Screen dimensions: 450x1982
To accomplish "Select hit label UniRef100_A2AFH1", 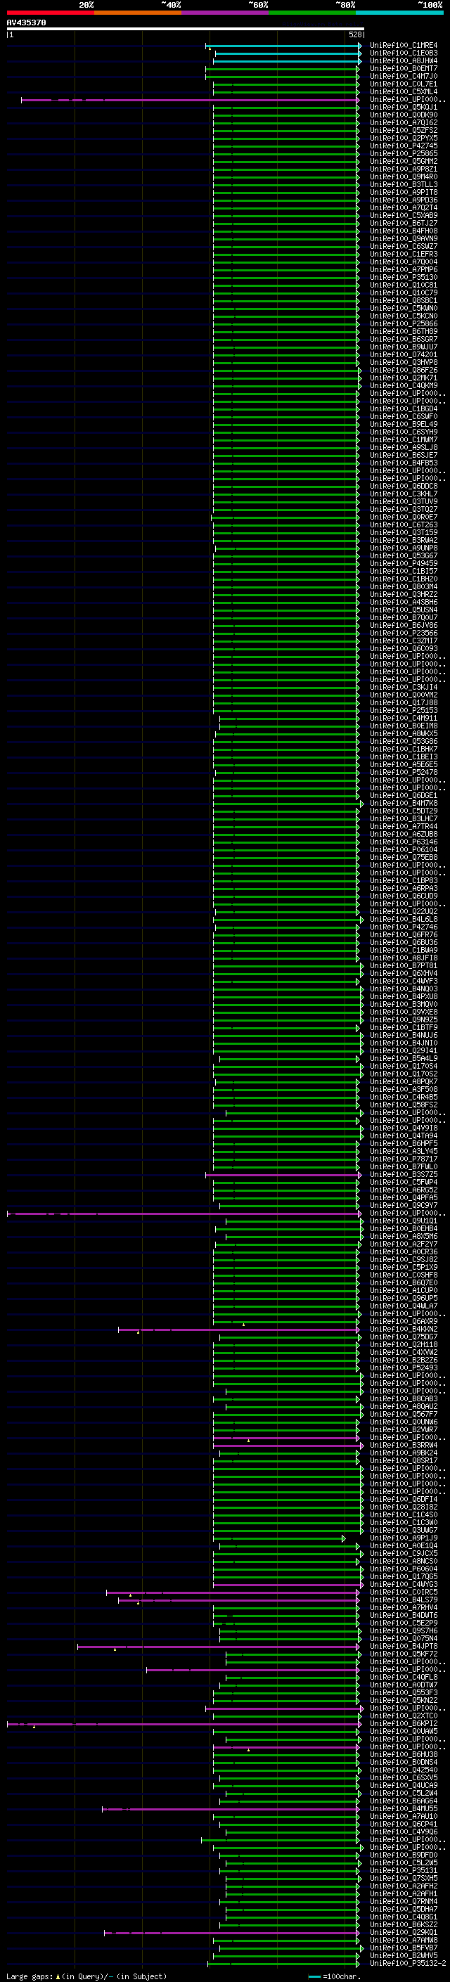I will (x=403, y=1893).
